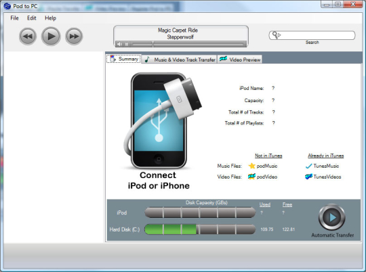Image resolution: width=366 pixels, height=272 pixels.
Task: Click the Used column header
Action: [x=265, y=204]
